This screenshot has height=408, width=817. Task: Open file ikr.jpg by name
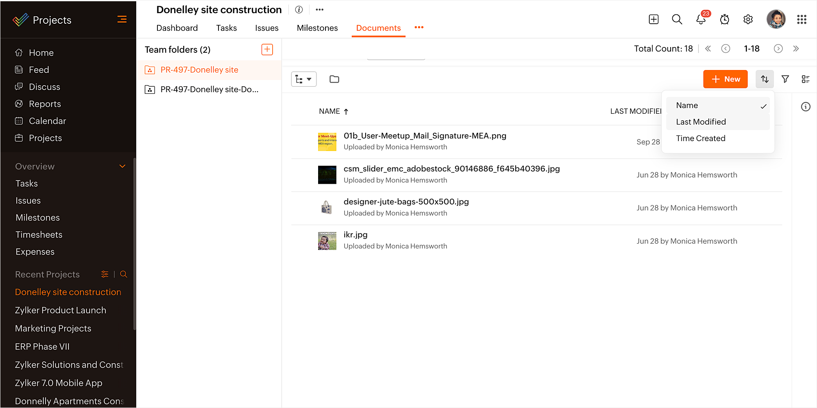point(355,235)
